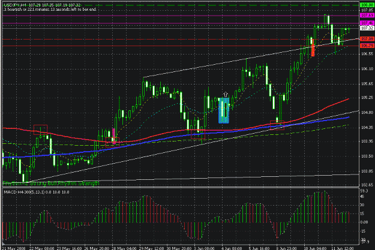Click the 104.35 price scale value
375x250 pixels.
pos(367,128)
